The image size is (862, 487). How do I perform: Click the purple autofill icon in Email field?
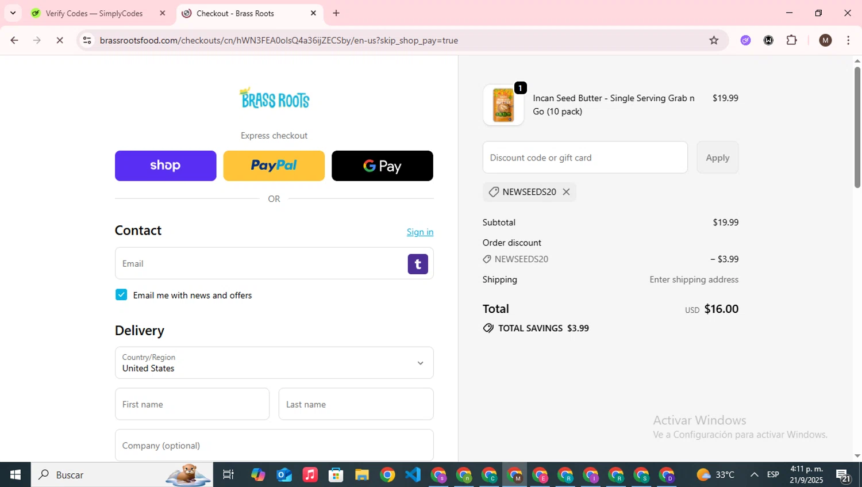(418, 264)
